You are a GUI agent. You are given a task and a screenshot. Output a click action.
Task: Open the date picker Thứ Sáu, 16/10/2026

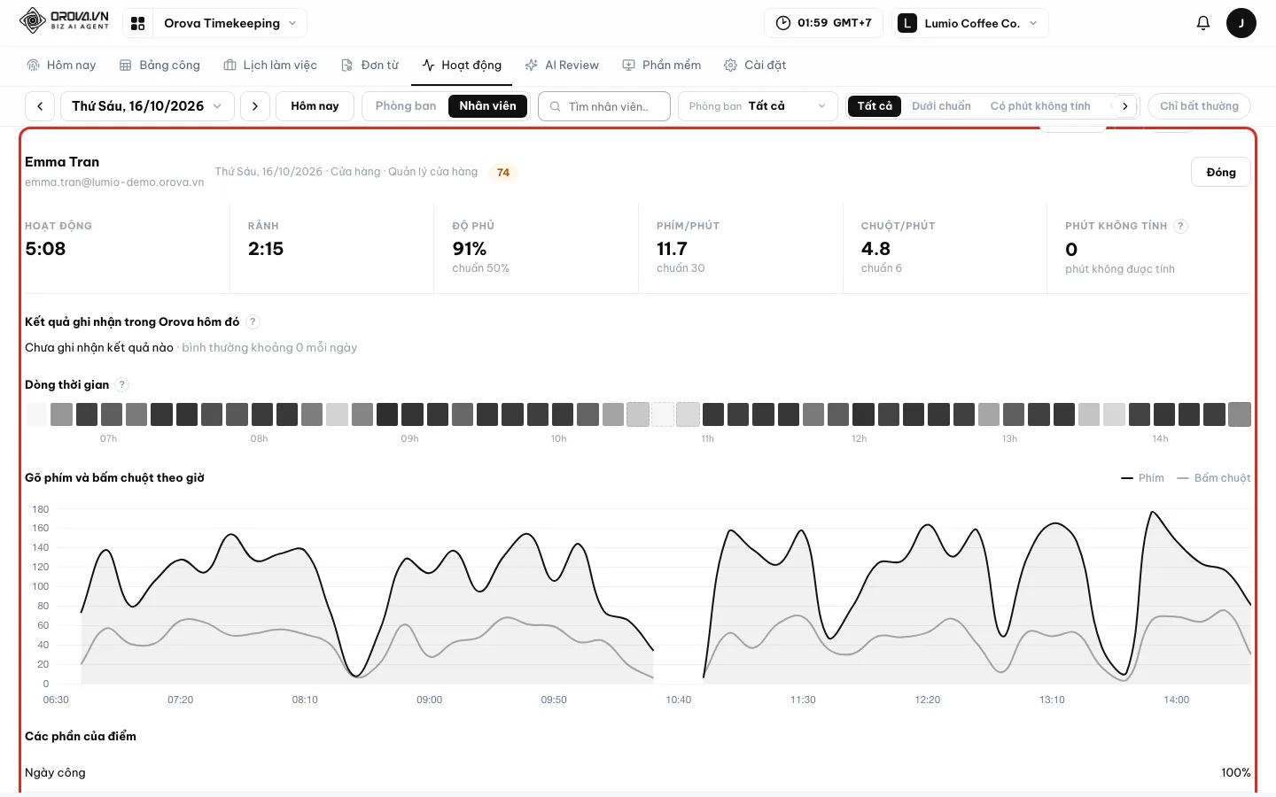pyautogui.click(x=147, y=106)
